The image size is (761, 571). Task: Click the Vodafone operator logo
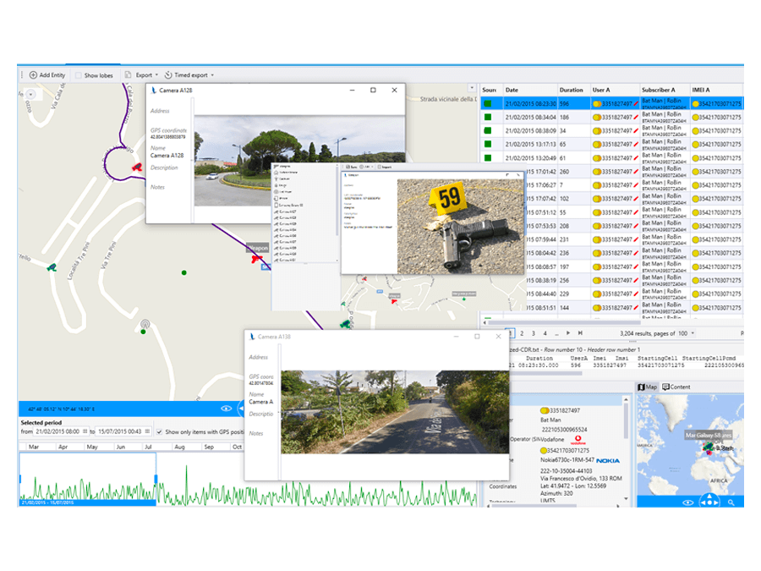578,440
